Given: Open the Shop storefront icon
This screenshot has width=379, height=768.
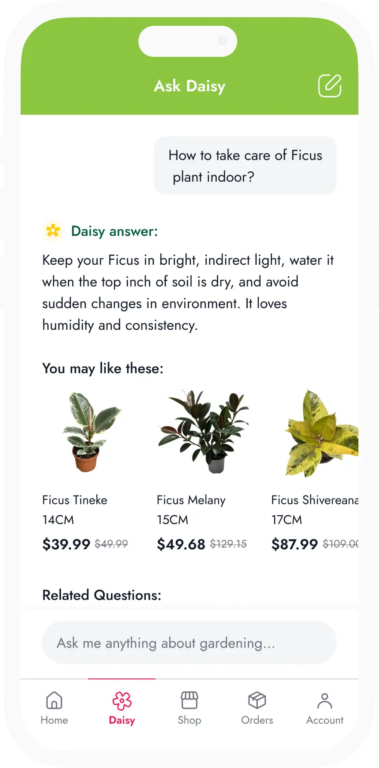Looking at the screenshot, I should coord(189,700).
